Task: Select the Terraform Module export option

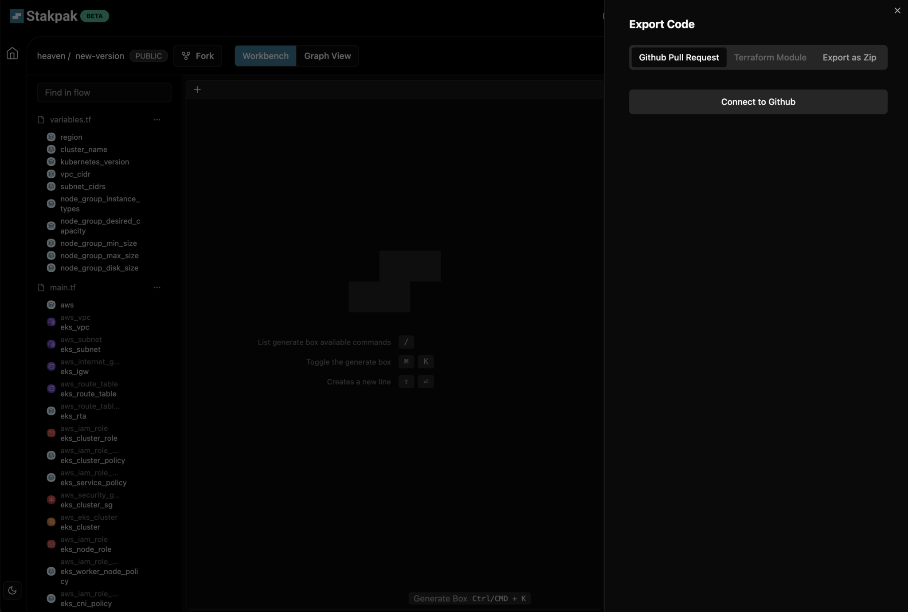Action: [770, 57]
